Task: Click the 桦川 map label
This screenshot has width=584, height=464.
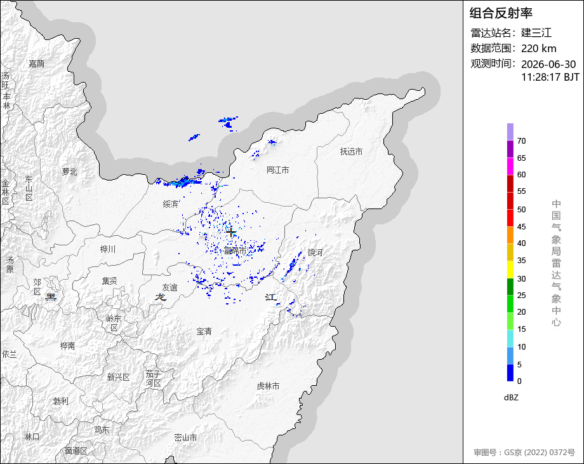Action: [x=108, y=249]
